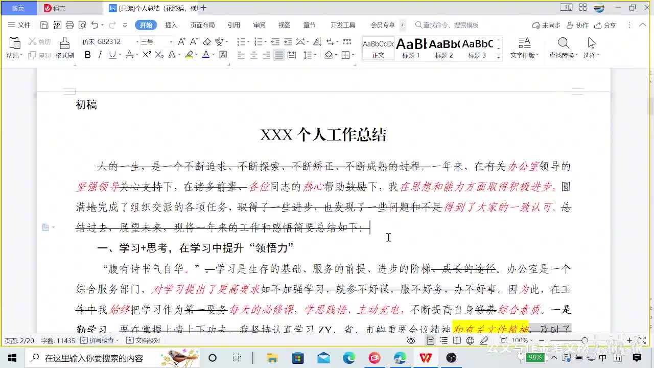Viewport: 654px width, 368px height.
Task: Apply superscript X² formatting
Action: [147, 55]
